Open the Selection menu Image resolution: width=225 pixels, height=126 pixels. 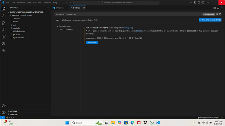point(21,3)
